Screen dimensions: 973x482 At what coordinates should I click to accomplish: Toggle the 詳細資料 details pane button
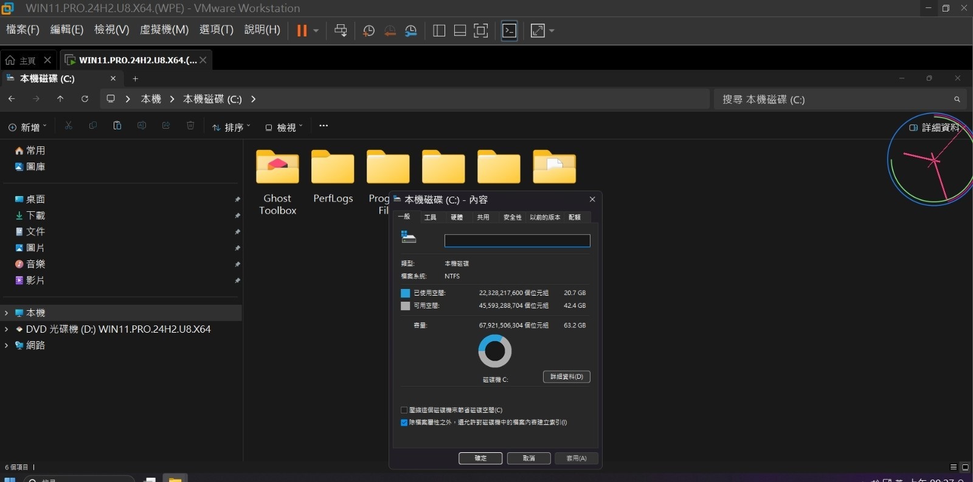point(934,127)
